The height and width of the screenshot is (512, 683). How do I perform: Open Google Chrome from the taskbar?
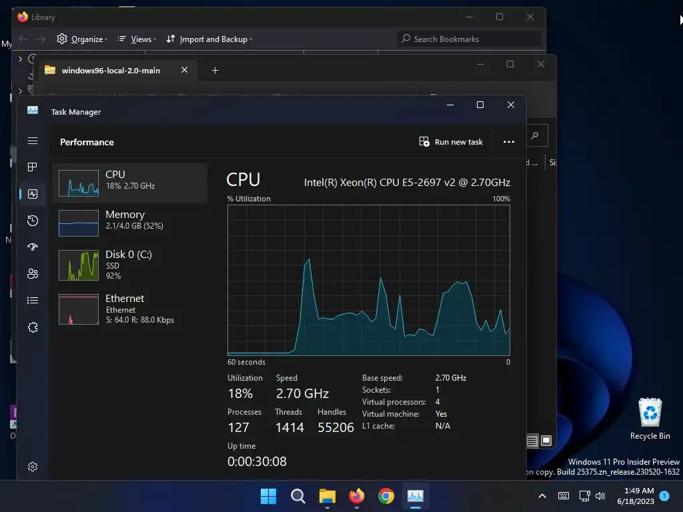click(x=386, y=496)
